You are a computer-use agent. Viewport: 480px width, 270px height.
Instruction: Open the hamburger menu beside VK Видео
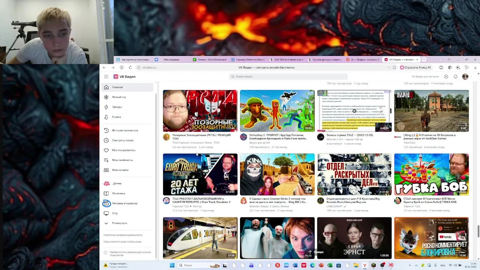point(106,76)
